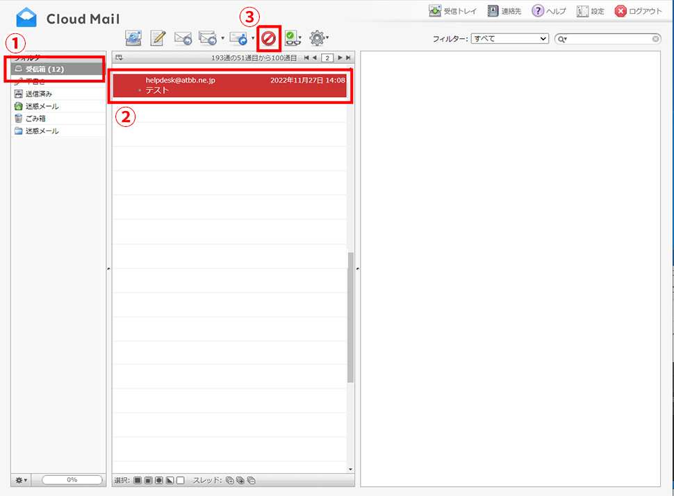Click in the mail search field
Image resolution: width=674 pixels, height=496 pixels.
tap(611, 39)
